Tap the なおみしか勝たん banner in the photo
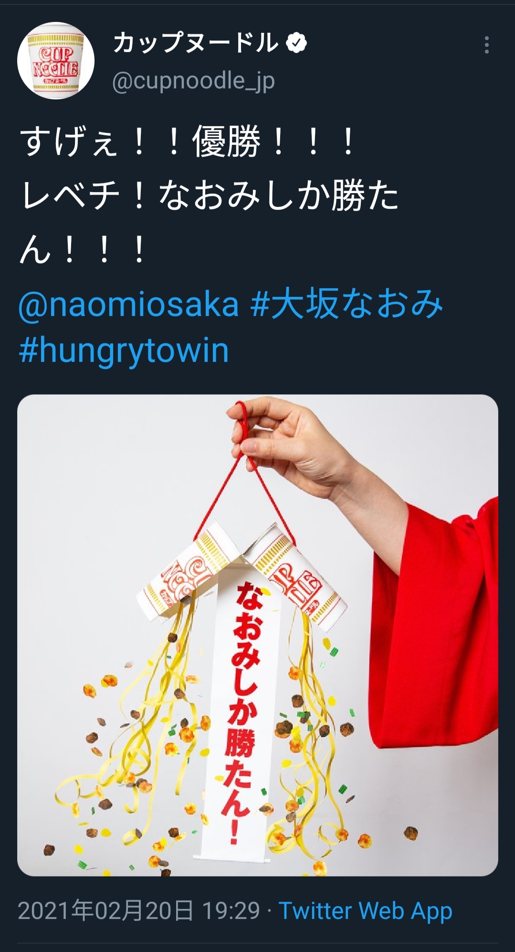515x952 pixels. click(241, 717)
